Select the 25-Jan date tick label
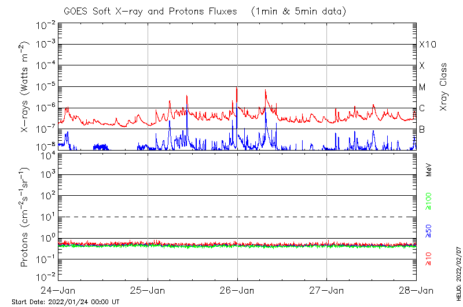 point(148,290)
